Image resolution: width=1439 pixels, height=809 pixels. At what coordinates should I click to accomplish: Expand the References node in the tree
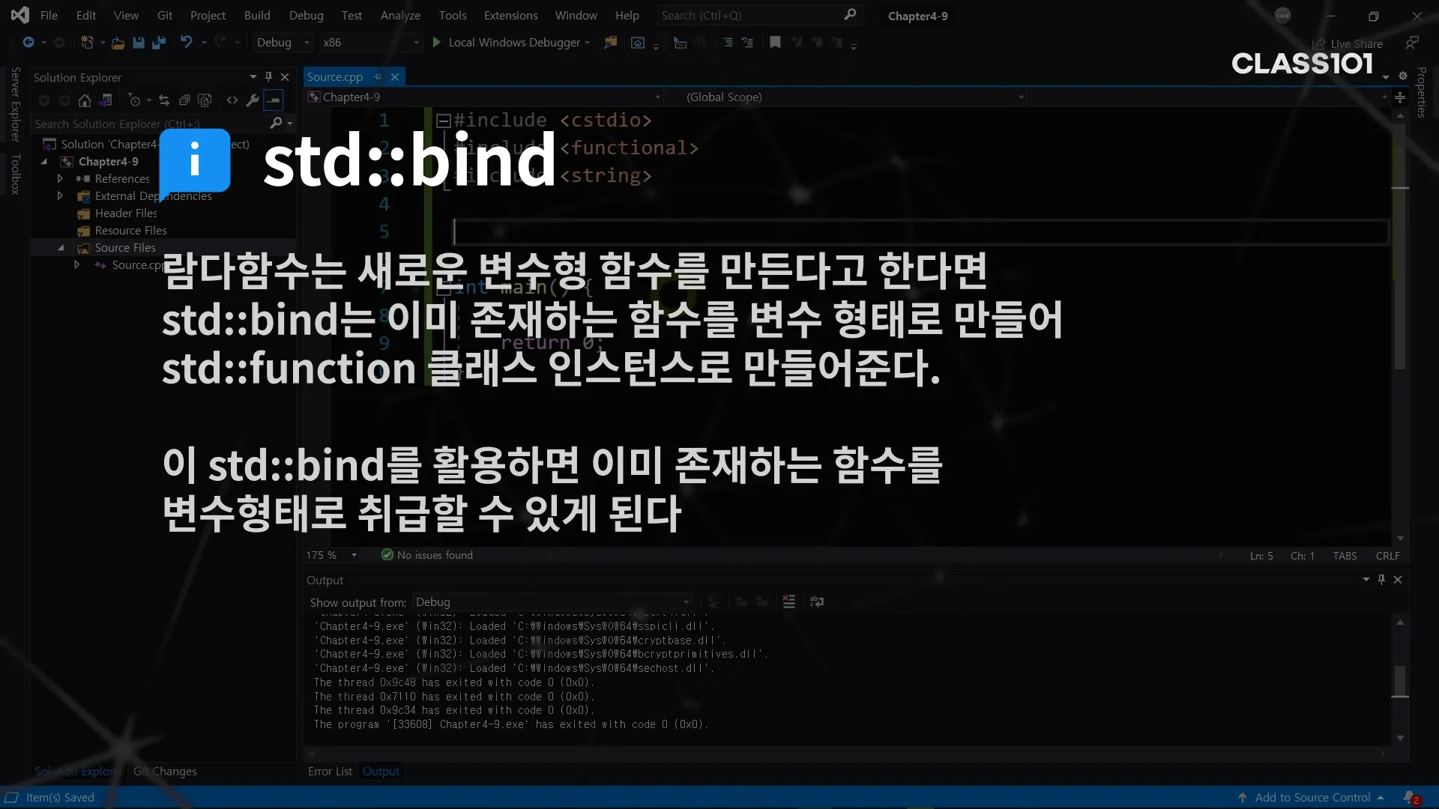(60, 179)
